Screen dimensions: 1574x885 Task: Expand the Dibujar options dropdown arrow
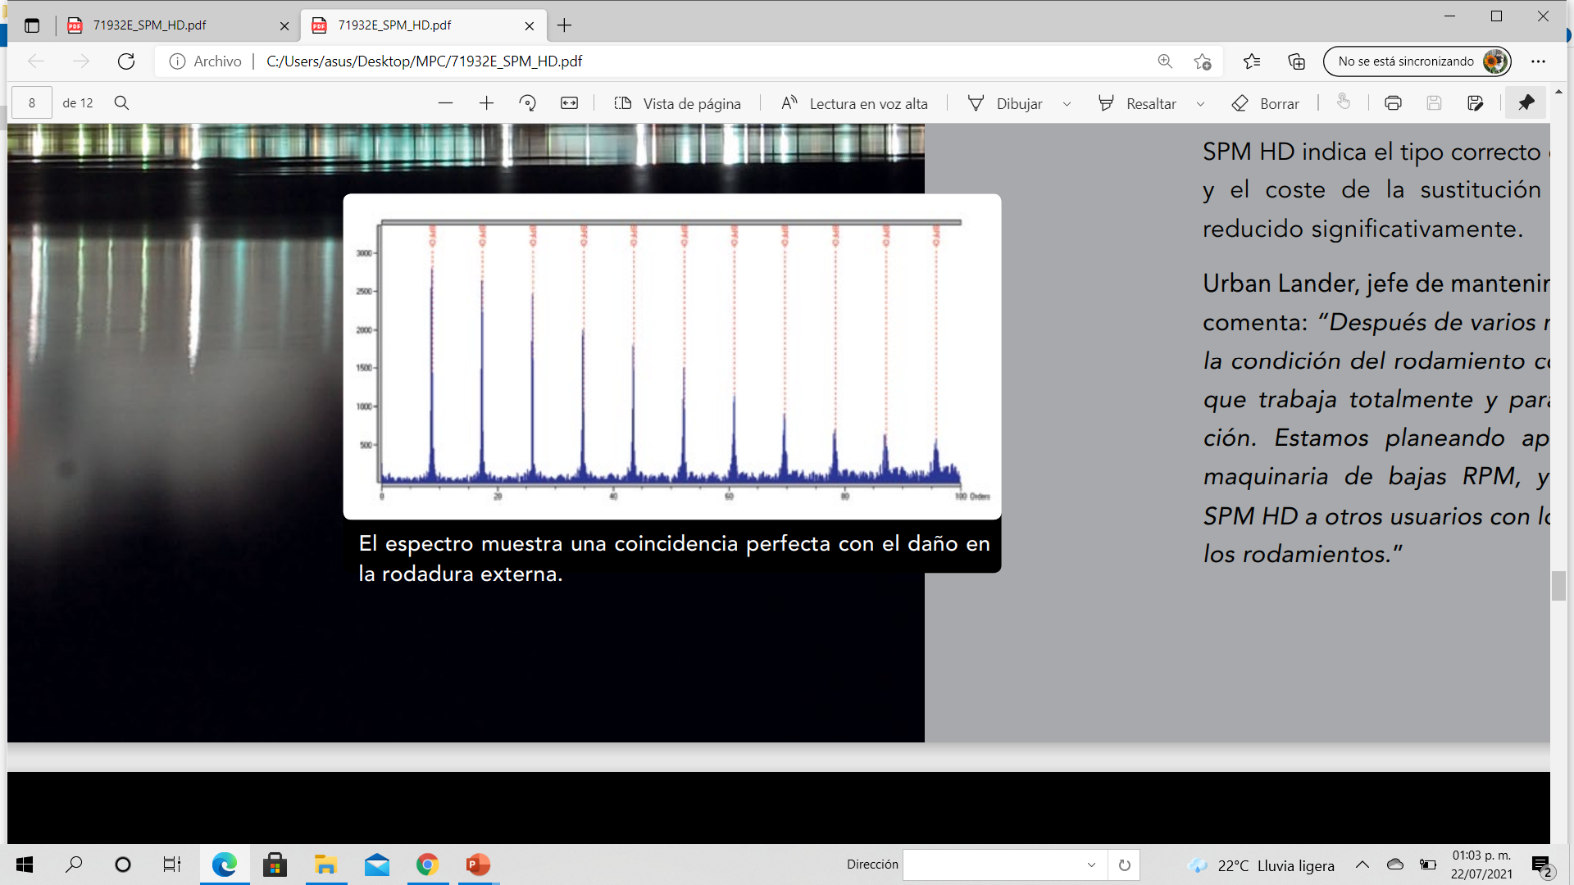tap(1067, 104)
